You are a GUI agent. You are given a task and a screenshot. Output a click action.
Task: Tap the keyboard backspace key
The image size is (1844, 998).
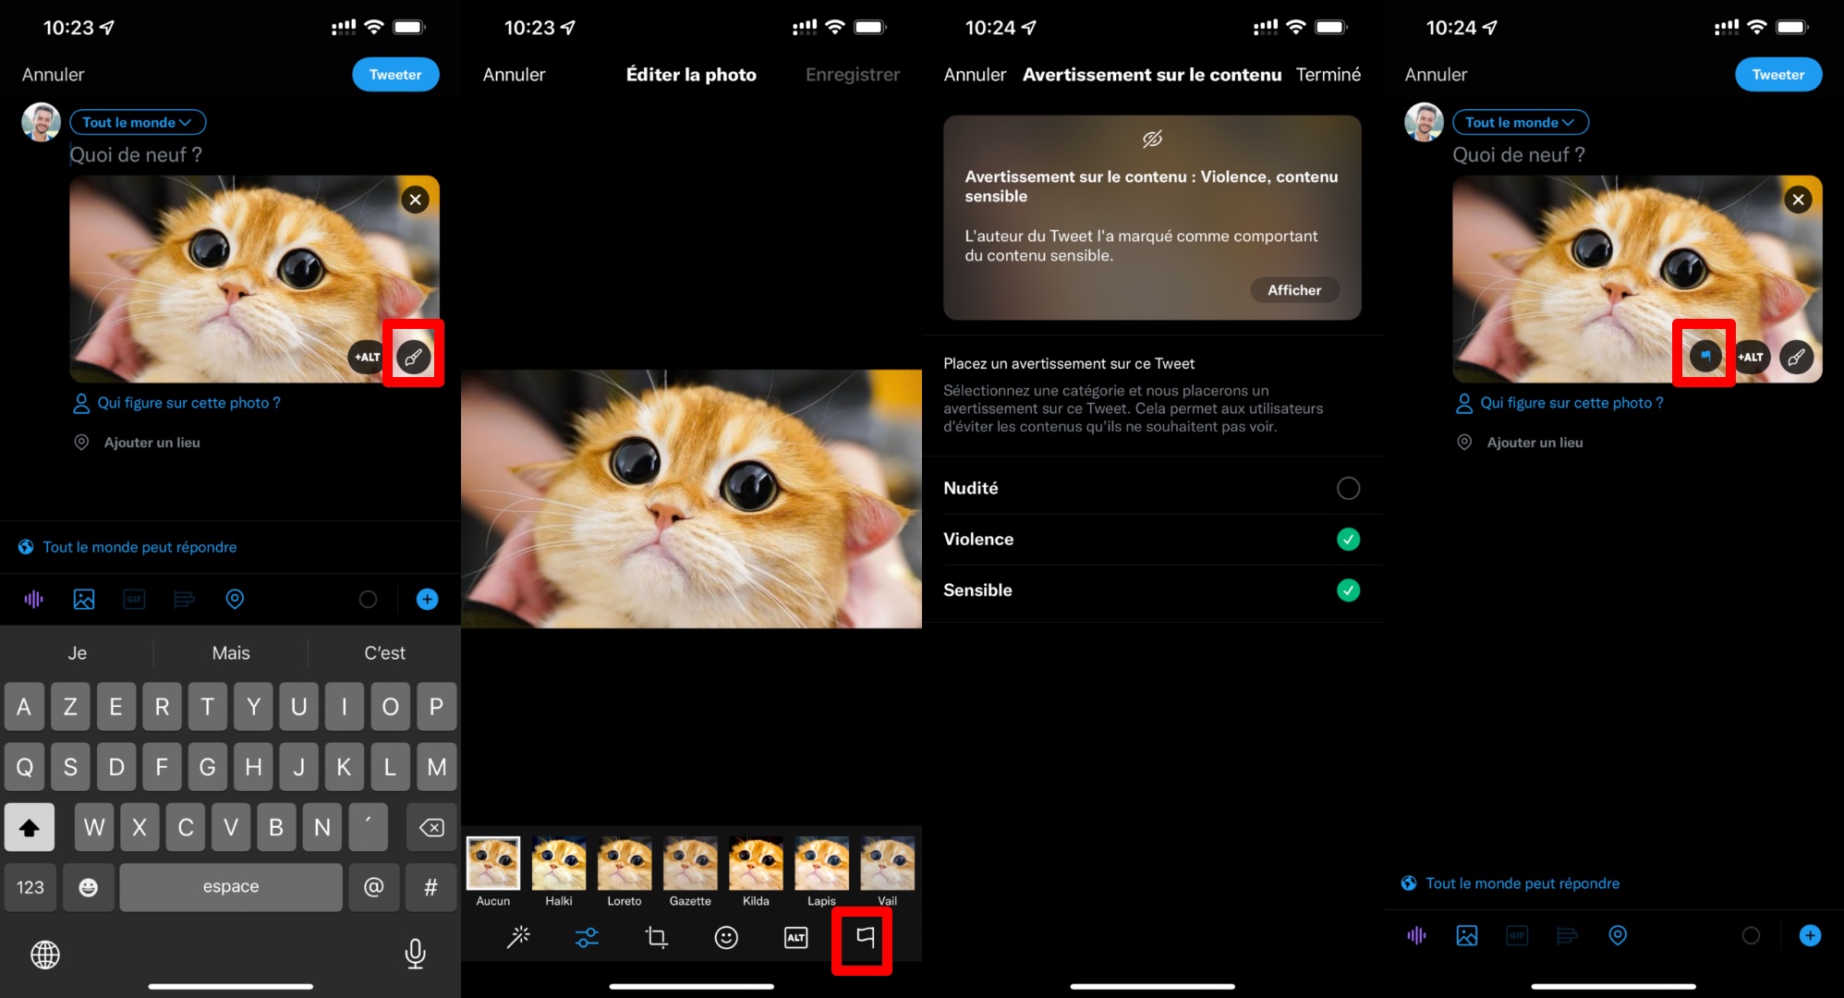[431, 827]
